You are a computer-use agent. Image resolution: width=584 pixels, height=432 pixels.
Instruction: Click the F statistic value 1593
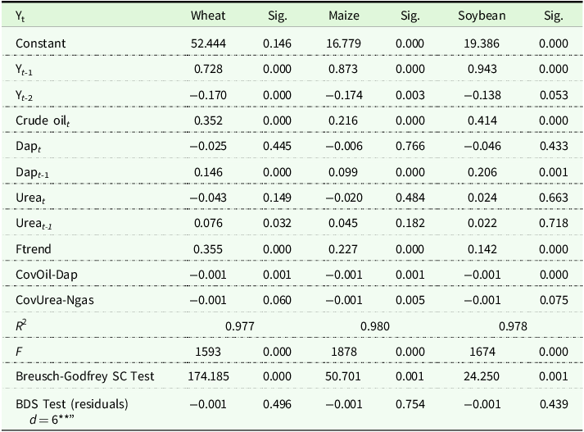pos(208,352)
